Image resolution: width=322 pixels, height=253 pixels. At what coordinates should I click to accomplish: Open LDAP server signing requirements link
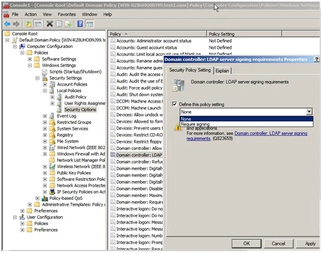[271, 134]
